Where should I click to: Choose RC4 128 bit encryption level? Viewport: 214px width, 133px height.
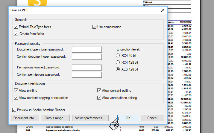(x=117, y=62)
